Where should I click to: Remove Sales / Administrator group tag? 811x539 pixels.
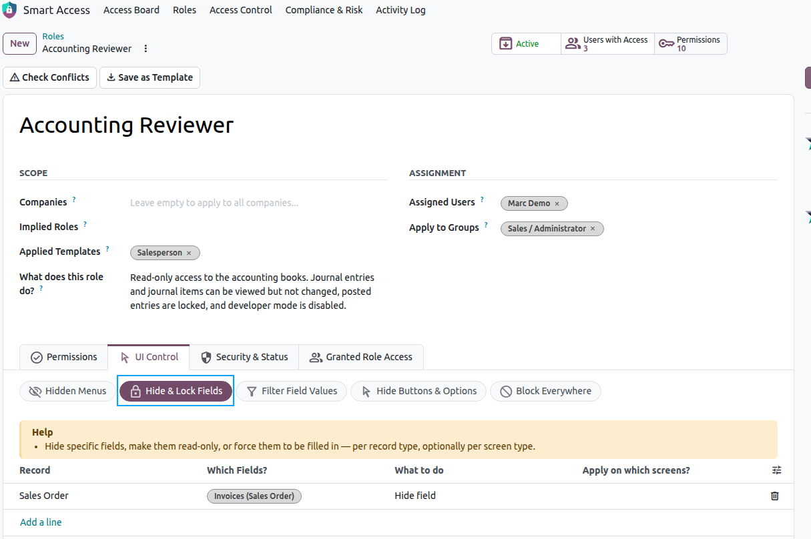point(593,229)
